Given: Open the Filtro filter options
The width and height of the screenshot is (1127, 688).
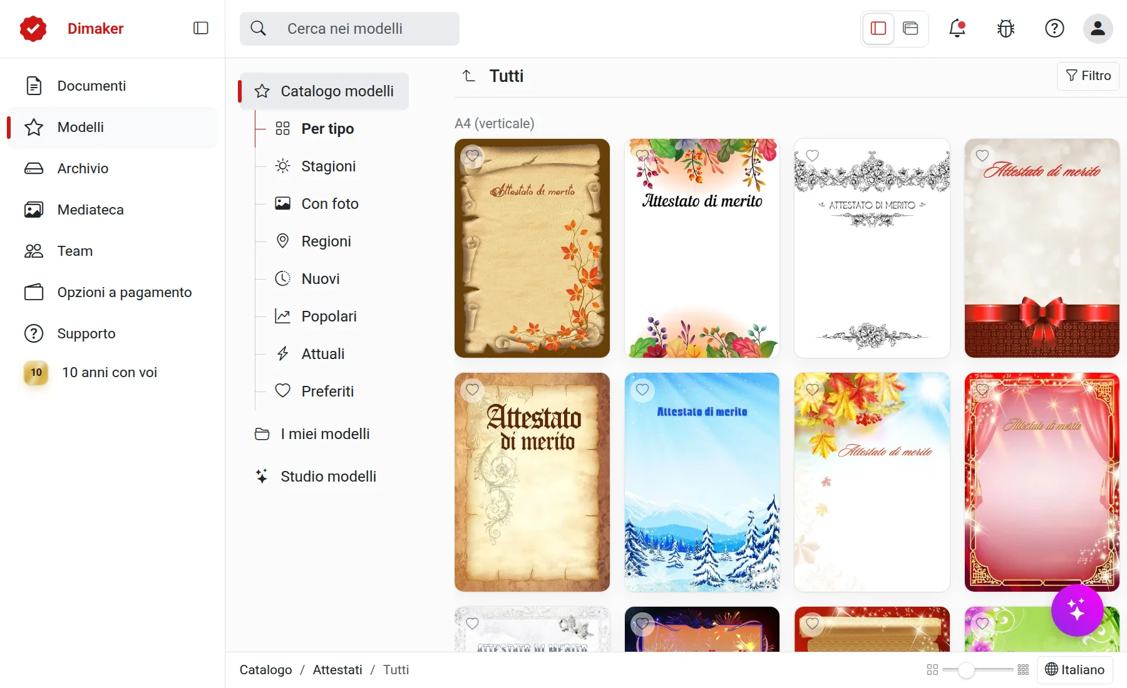Looking at the screenshot, I should [1088, 76].
